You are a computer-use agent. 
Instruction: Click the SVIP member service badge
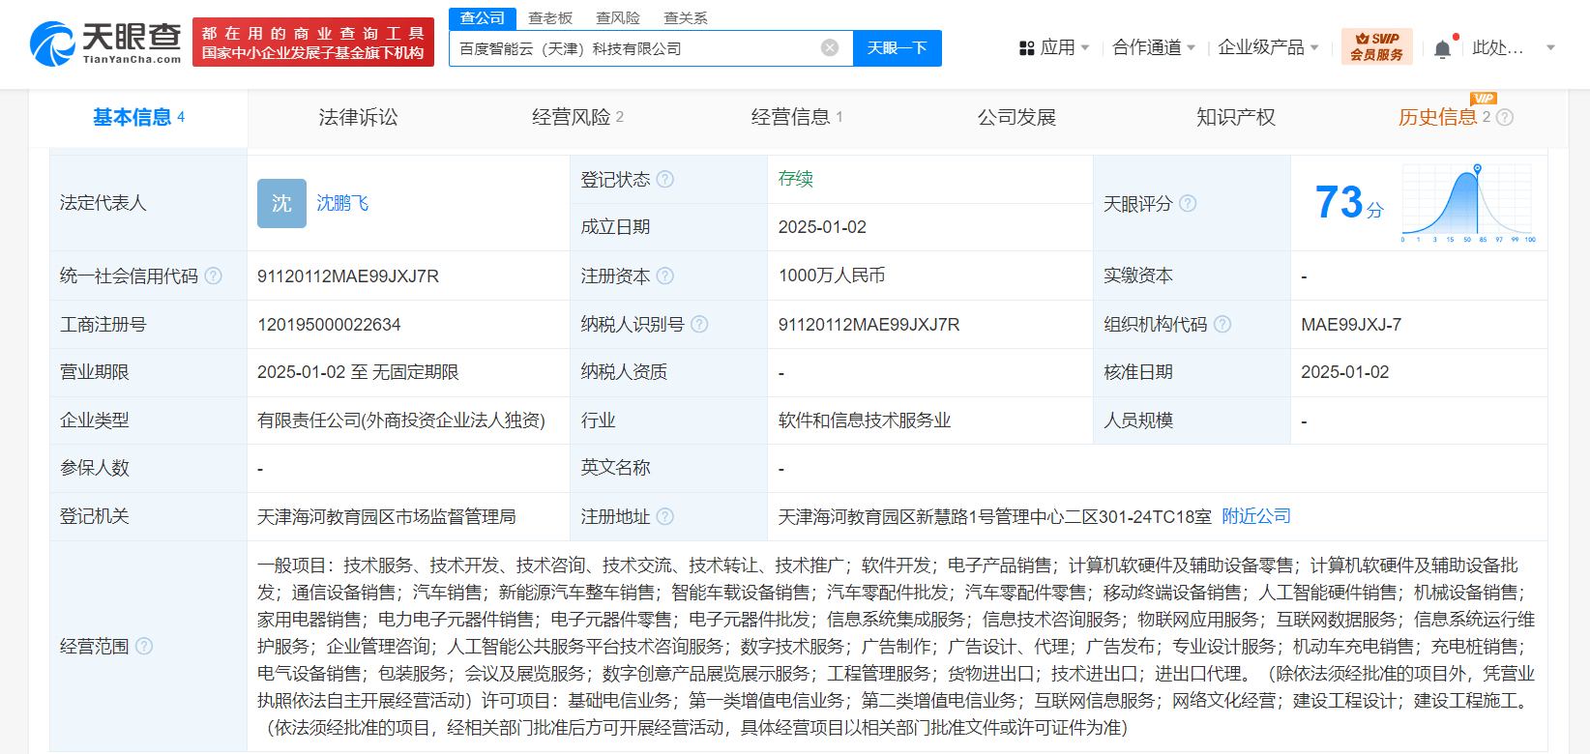pos(1376,46)
